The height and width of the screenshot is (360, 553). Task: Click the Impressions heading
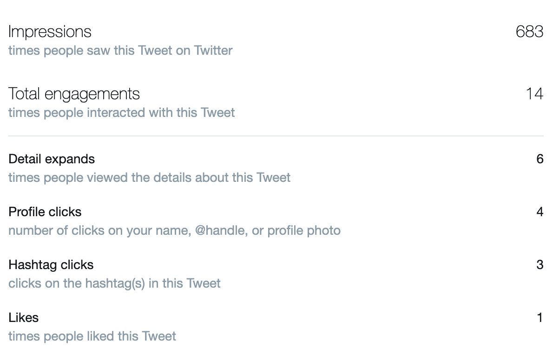coord(50,32)
